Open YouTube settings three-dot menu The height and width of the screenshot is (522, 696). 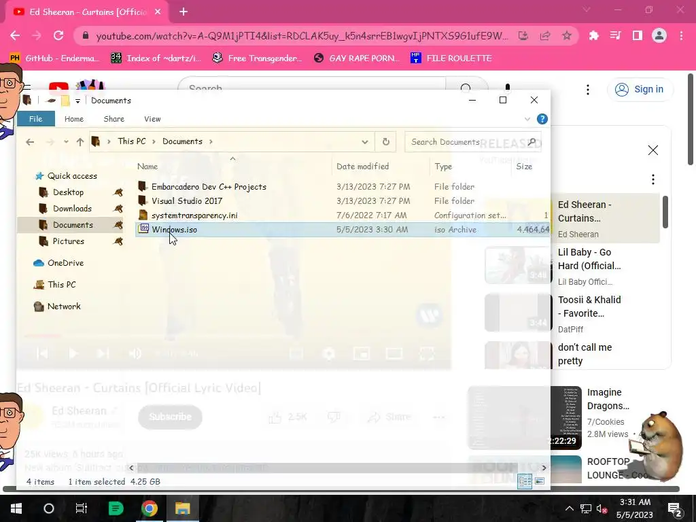tap(588, 89)
